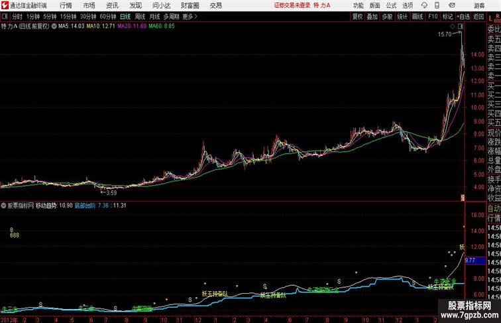The image size is (501, 323).
Task: Switch to 60分钟 period
Action: [x=107, y=17]
